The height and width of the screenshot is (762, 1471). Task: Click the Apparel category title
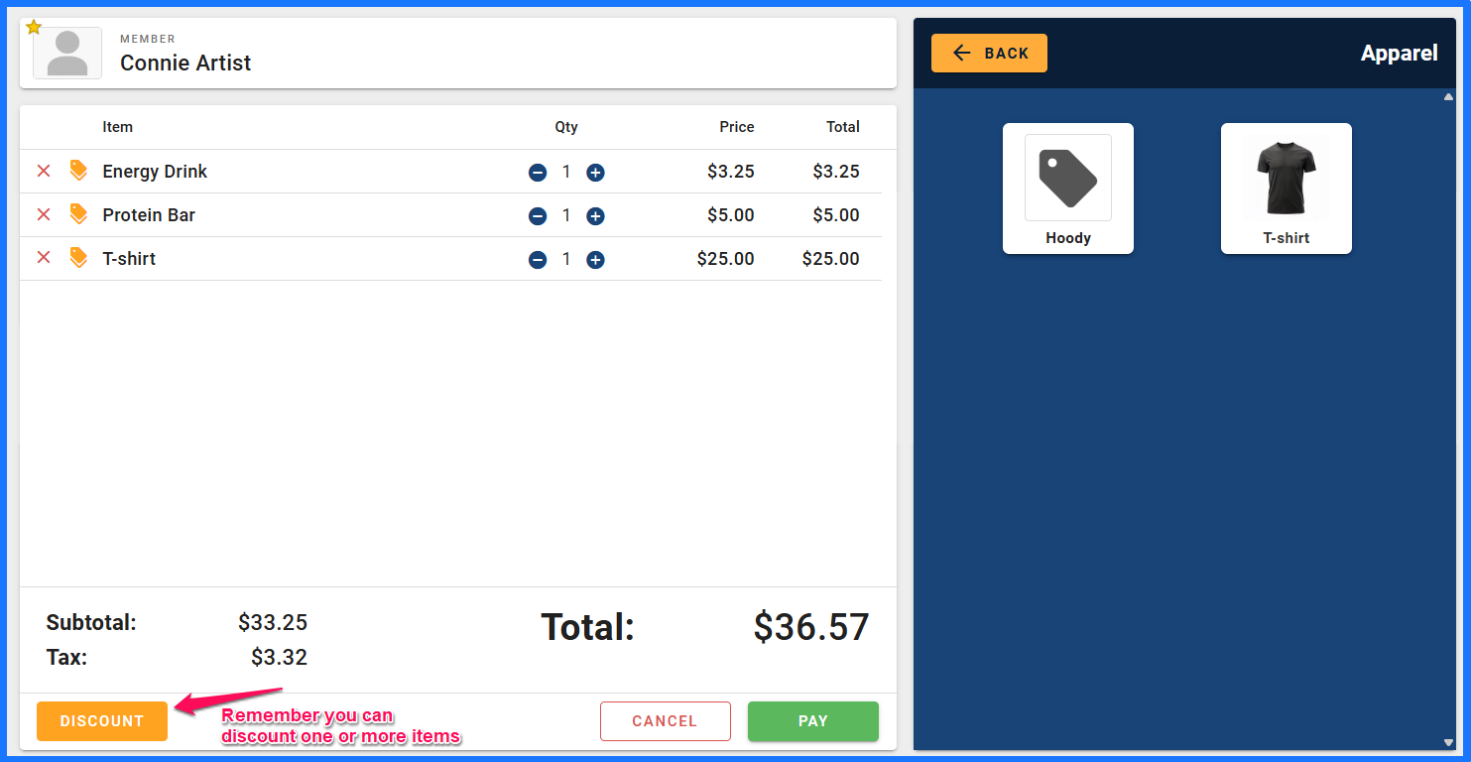click(1399, 54)
